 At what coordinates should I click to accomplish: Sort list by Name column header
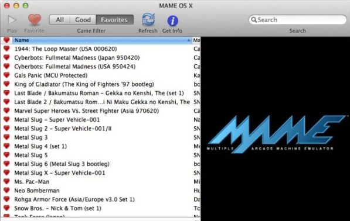102,40
